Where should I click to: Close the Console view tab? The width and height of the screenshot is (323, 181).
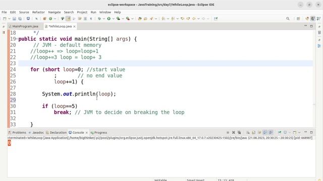[87, 133]
